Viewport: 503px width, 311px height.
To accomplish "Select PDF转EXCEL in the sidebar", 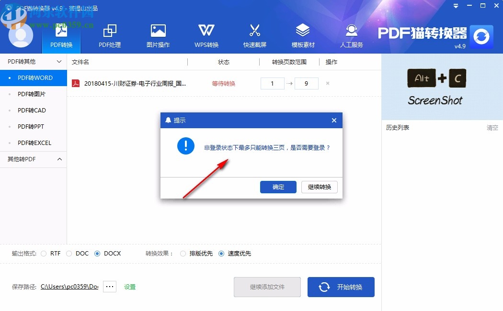I will [34, 143].
